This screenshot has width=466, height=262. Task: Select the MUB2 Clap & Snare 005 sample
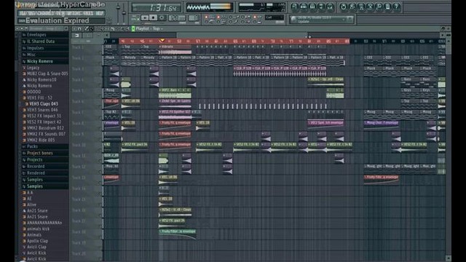pyautogui.click(x=47, y=74)
